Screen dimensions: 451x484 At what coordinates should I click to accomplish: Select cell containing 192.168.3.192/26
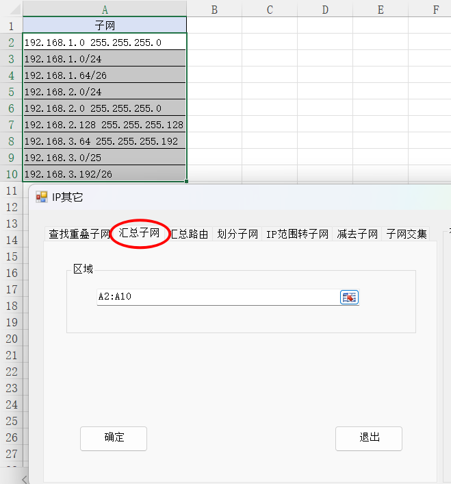(x=105, y=173)
